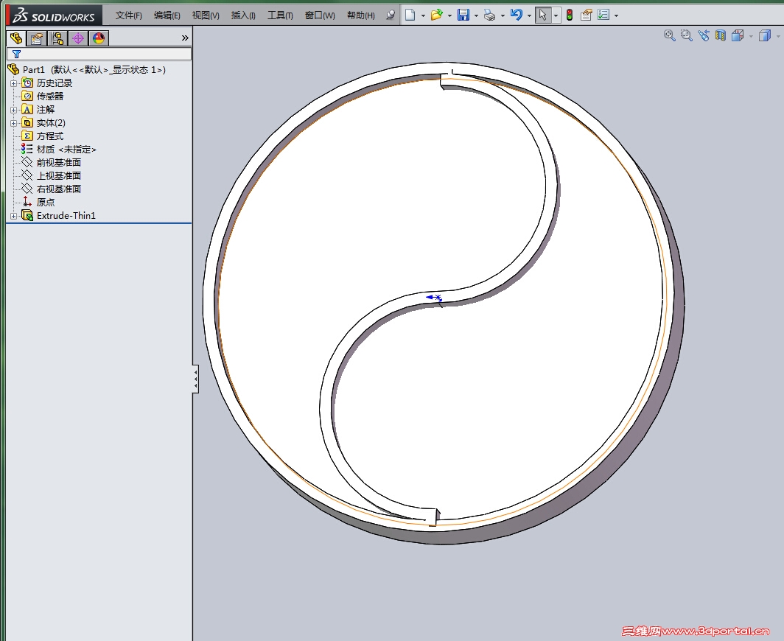Click the Rebuild traffic light icon
This screenshot has height=641, width=784.
pyautogui.click(x=570, y=15)
